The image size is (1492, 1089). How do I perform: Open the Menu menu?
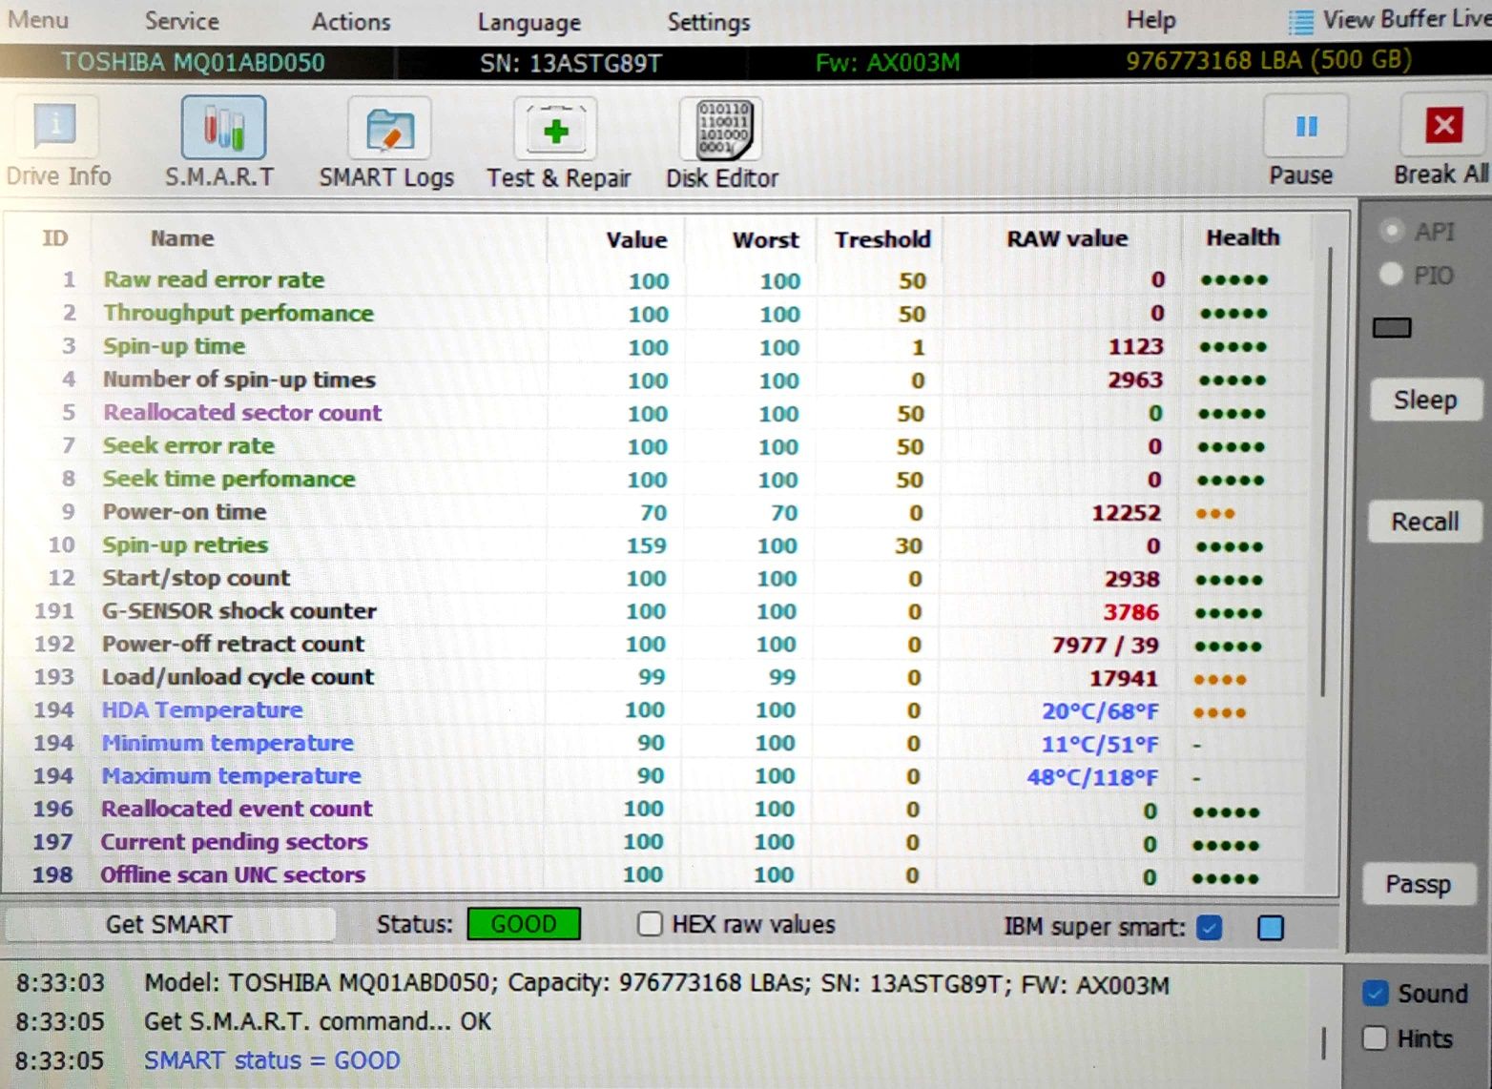coord(37,20)
